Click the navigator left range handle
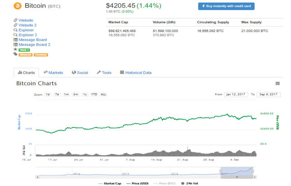291x186 pixels. (x=221, y=171)
